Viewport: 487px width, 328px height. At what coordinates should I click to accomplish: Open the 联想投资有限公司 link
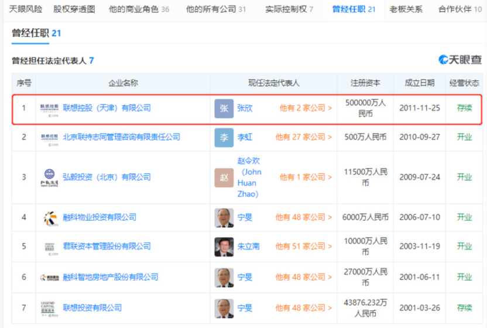tap(92, 307)
